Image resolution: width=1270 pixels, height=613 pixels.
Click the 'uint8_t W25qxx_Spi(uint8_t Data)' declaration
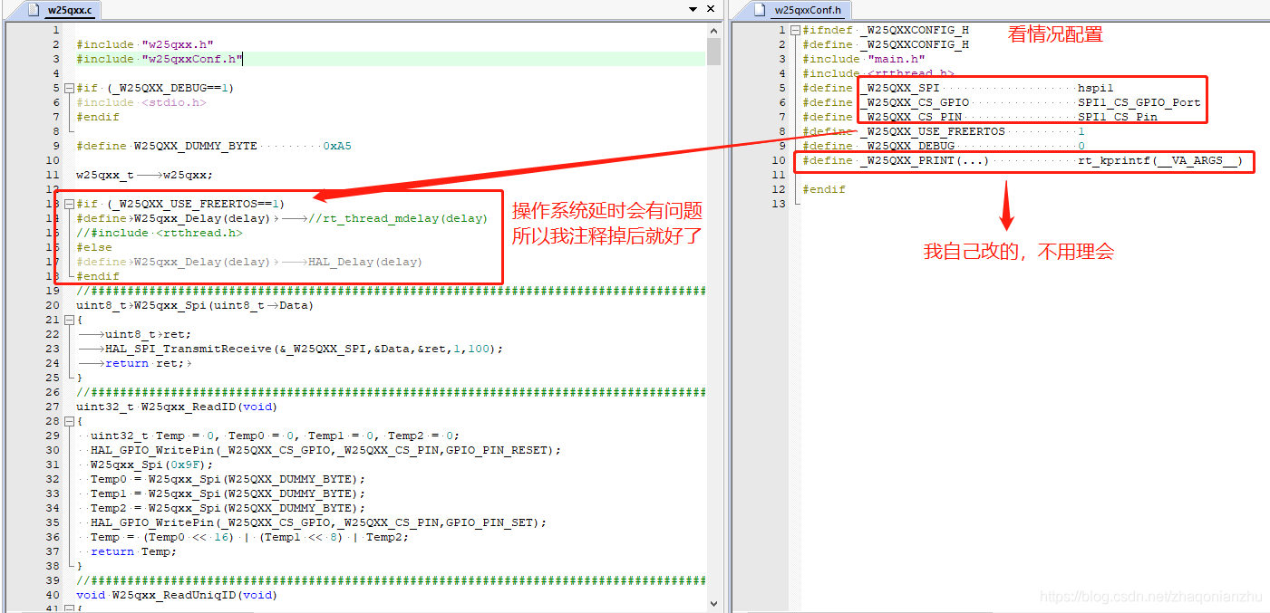195,305
